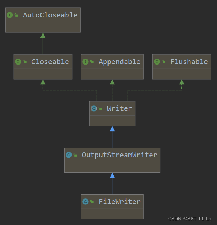
Task: Click the Flushable interface icon
Action: point(157,62)
